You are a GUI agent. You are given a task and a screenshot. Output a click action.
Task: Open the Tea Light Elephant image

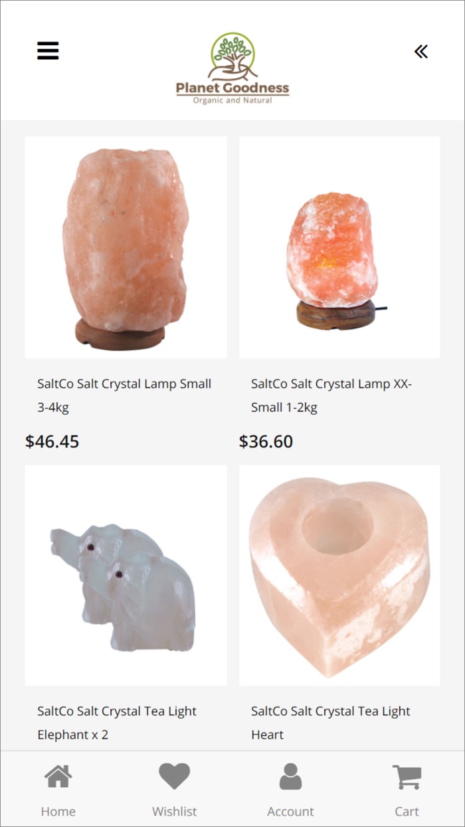click(x=126, y=575)
